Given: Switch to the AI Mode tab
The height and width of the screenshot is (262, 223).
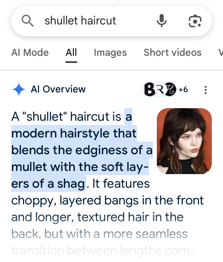Looking at the screenshot, I should point(30,52).
